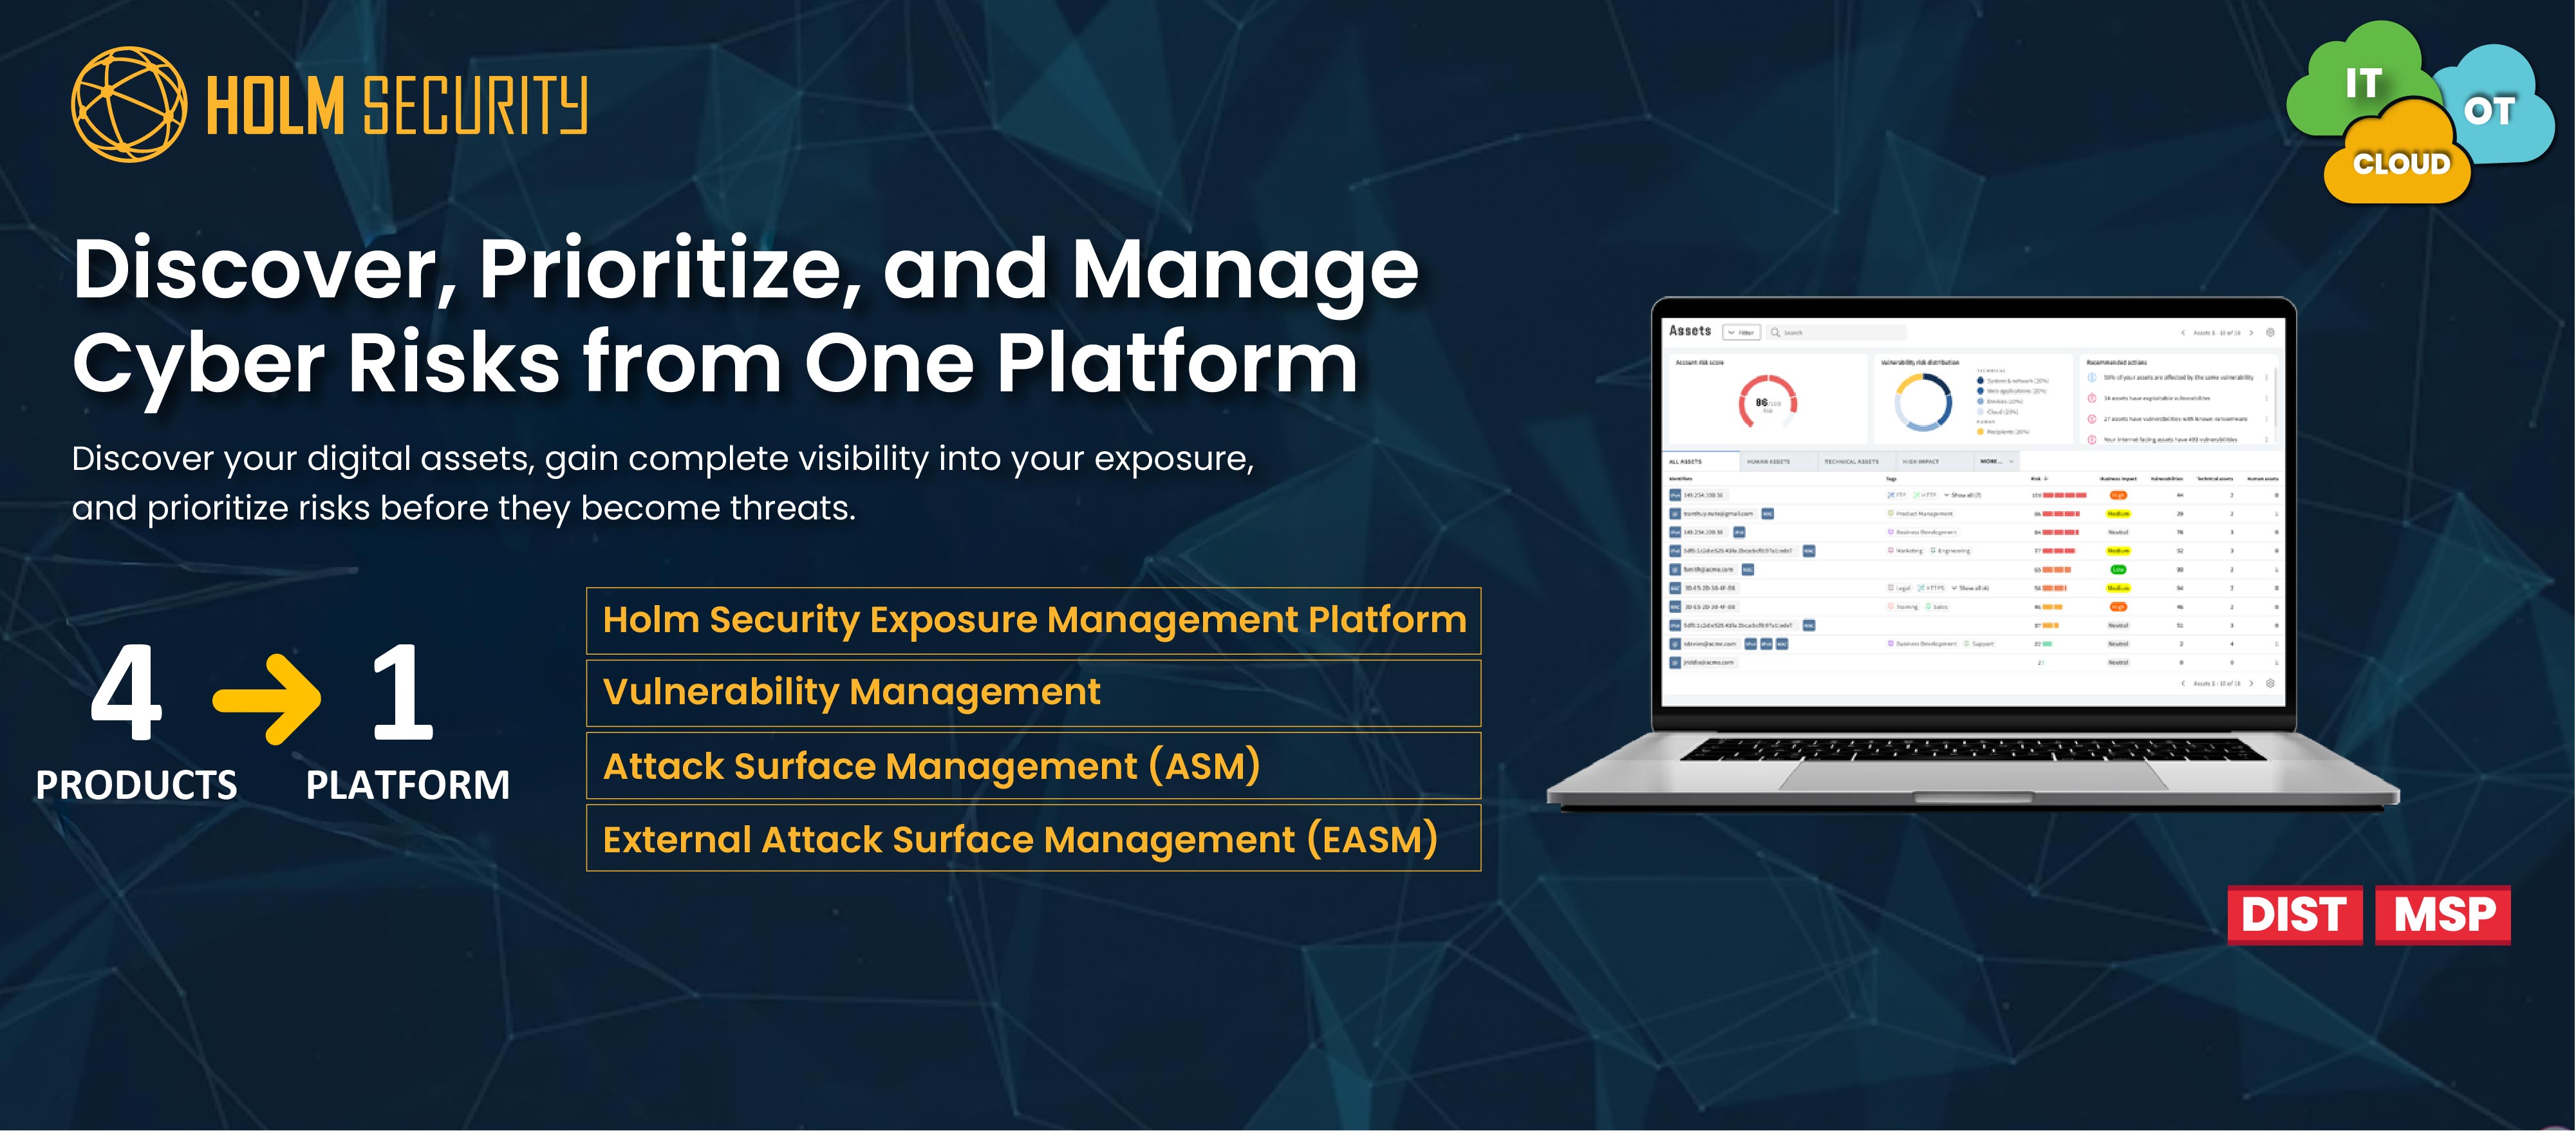The width and height of the screenshot is (2576, 1131).
Task: Expand the MORE... tab dropdown
Action: tap(1998, 461)
